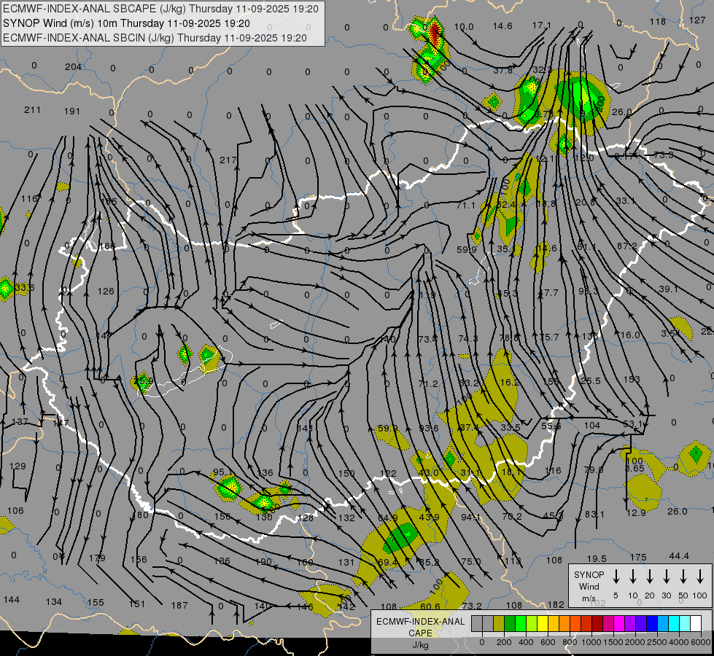Click the wind arrow above 5 in legend
The height and width of the screenshot is (656, 714).
click(x=616, y=577)
